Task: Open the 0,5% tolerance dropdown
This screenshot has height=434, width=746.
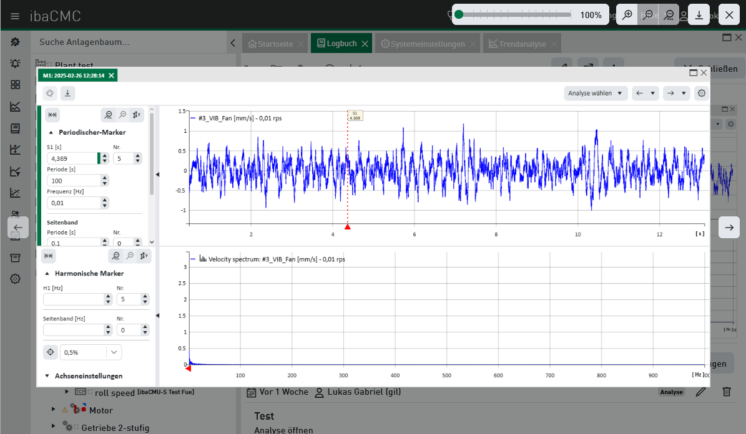Action: 114,352
